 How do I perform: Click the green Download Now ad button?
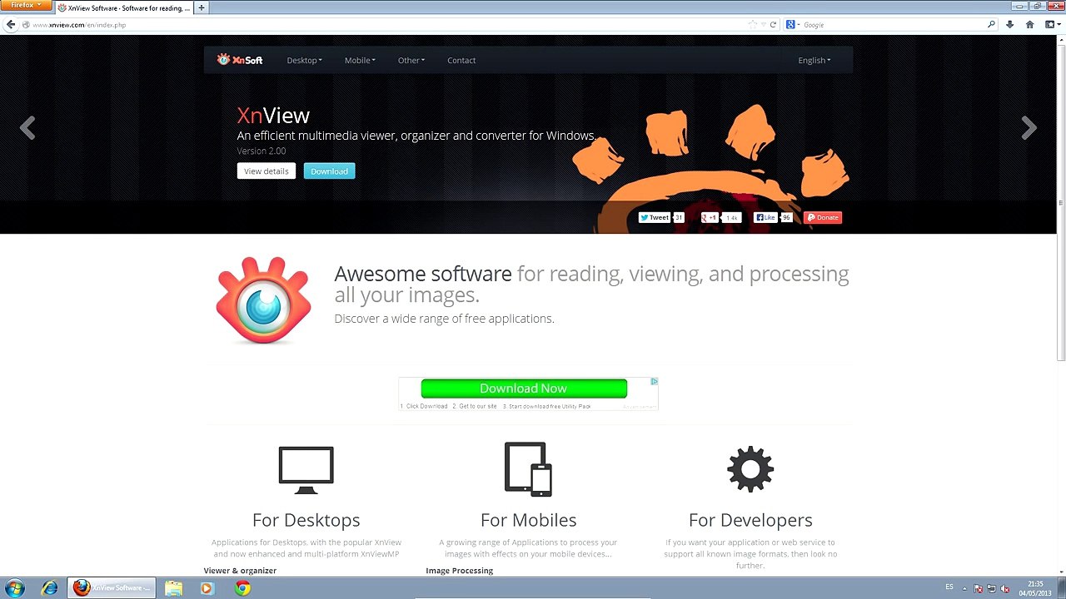[x=524, y=389]
